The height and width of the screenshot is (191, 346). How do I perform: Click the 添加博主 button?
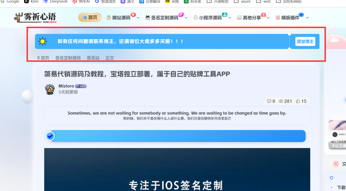tap(305, 42)
